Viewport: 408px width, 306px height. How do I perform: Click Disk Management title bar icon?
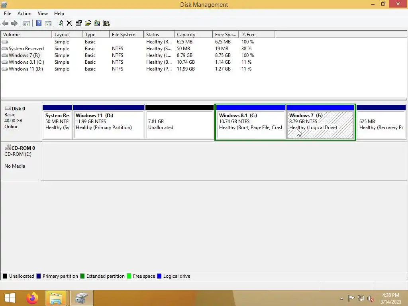click(x=4, y=4)
